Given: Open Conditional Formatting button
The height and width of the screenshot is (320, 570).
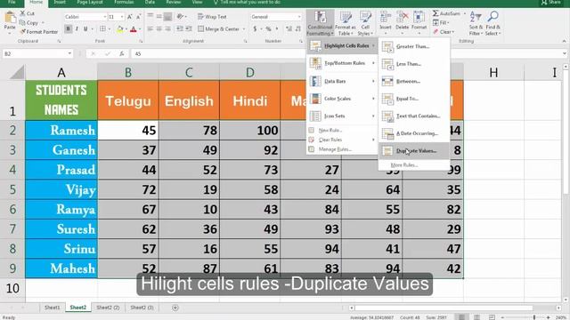Looking at the screenshot, I should coord(320,23).
